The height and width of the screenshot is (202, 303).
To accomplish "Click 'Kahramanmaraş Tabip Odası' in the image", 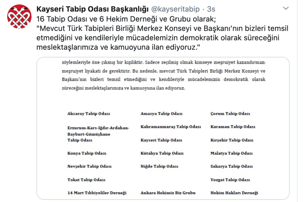I will point(171,127).
